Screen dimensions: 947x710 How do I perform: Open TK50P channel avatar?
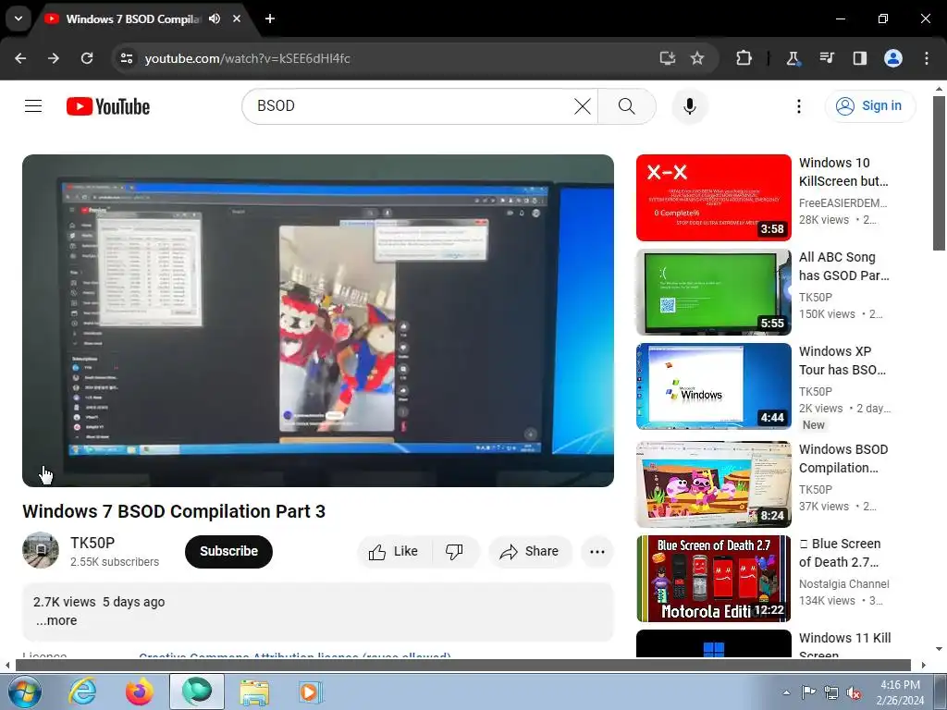[41, 550]
